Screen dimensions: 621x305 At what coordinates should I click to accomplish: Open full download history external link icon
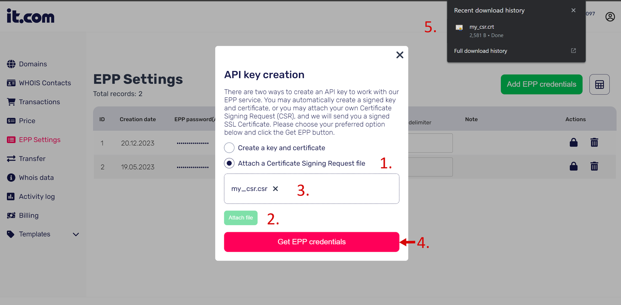(x=573, y=51)
